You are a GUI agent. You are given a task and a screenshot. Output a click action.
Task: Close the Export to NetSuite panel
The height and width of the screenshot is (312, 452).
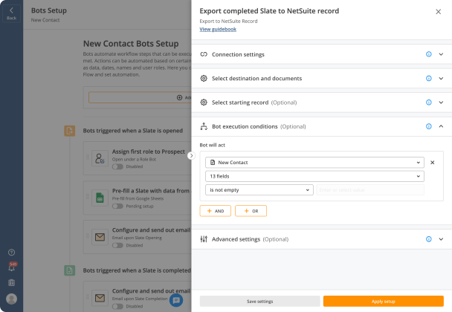click(438, 12)
